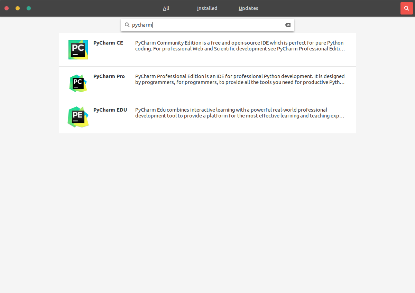Switch to the Installed tab
Image resolution: width=415 pixels, height=293 pixels.
pyautogui.click(x=207, y=8)
